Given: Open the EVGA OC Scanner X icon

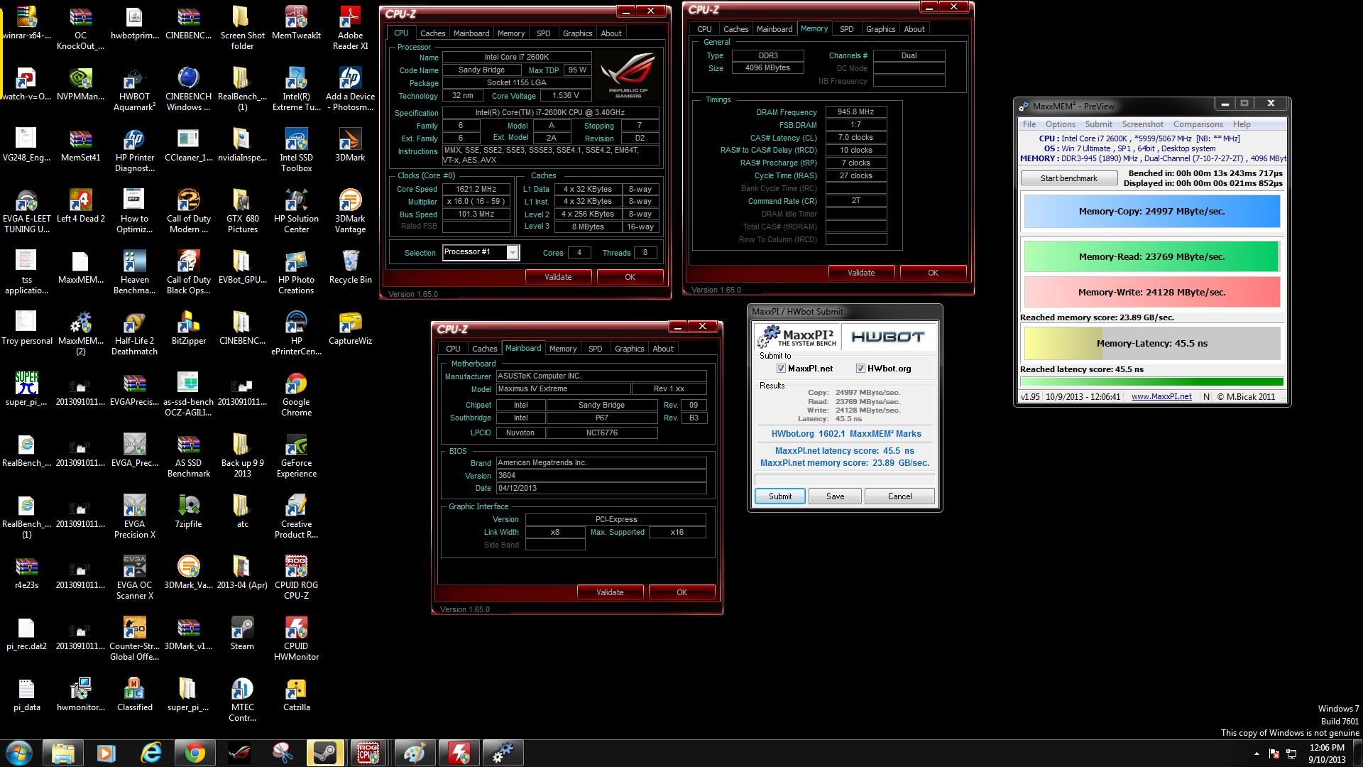Looking at the screenshot, I should click(x=134, y=578).
